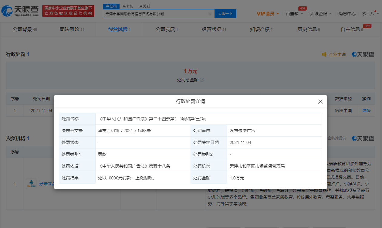
Task: Expand the 天眼企服 dropdown
Action: click(x=320, y=14)
